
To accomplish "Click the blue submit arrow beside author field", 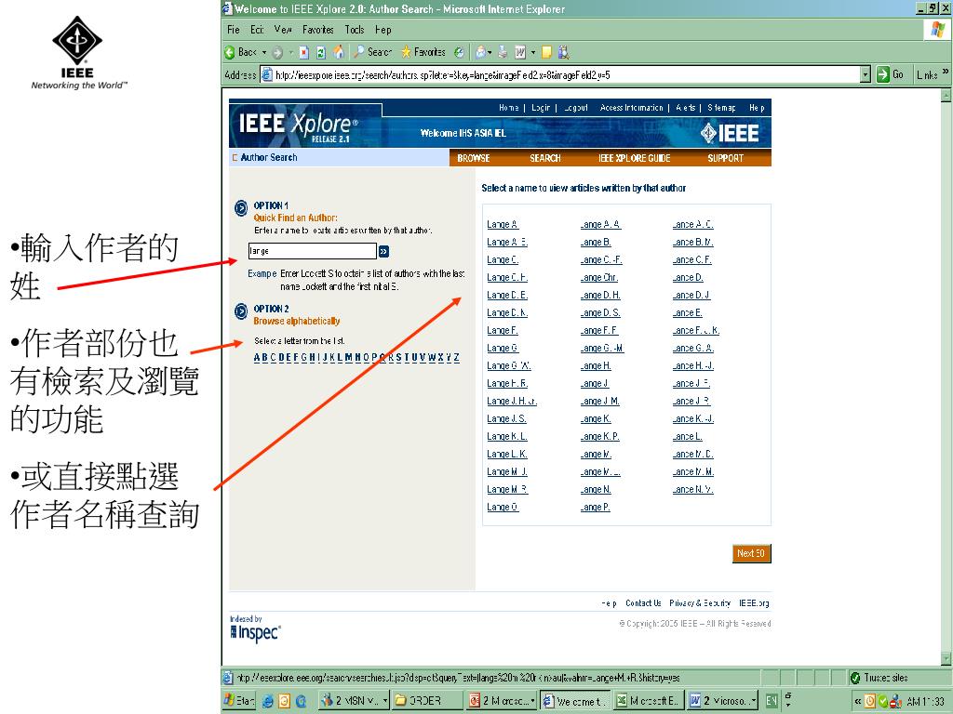I will [x=383, y=251].
